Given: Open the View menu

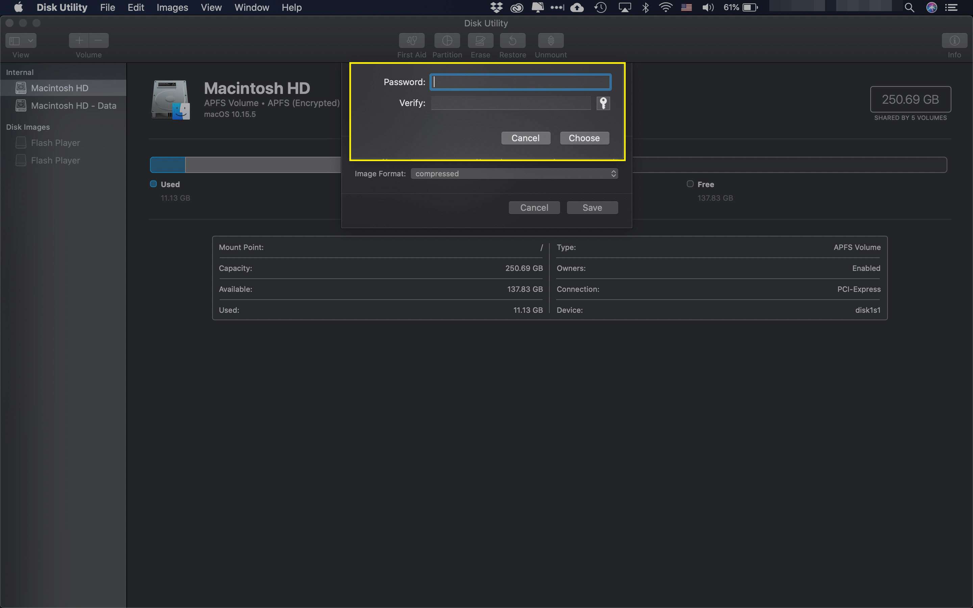Looking at the screenshot, I should tap(211, 7).
